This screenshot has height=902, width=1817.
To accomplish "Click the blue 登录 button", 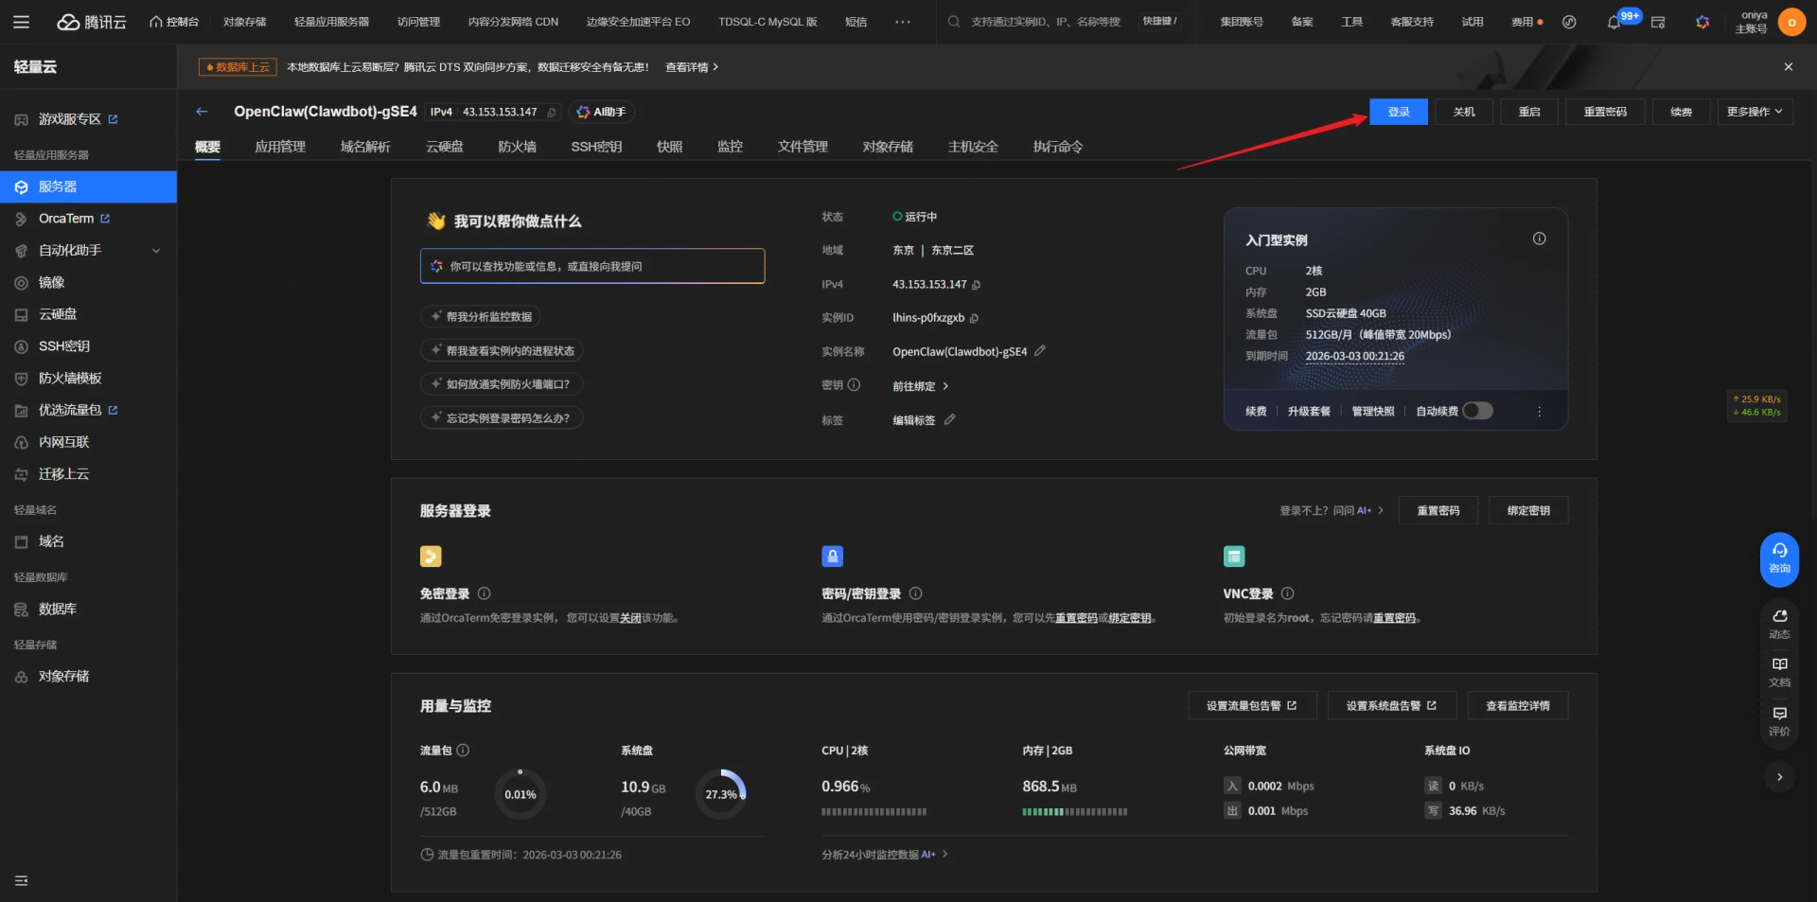I will [x=1398, y=112].
